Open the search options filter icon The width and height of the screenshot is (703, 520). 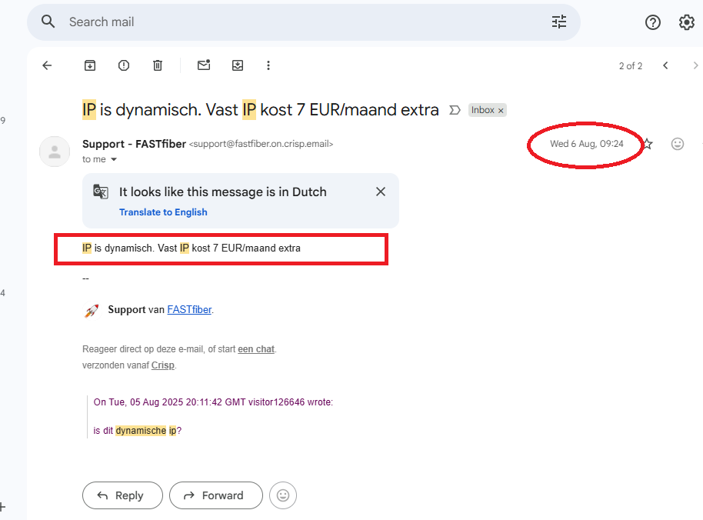pyautogui.click(x=558, y=22)
